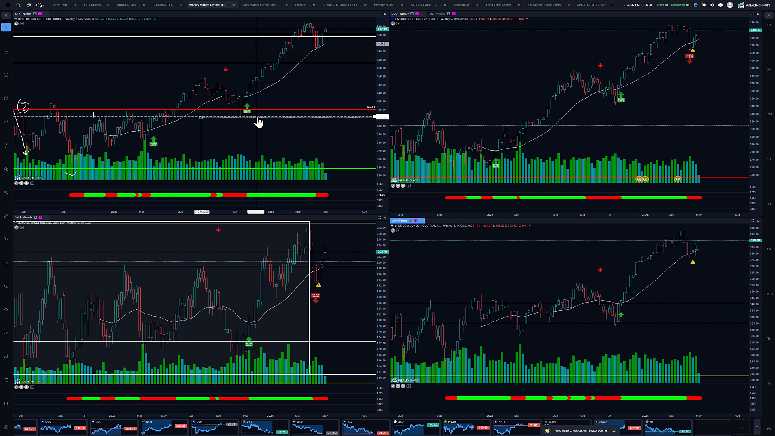The height and width of the screenshot is (436, 775).
Task: Click the plus icon on IWM chart header
Action: pos(22,228)
